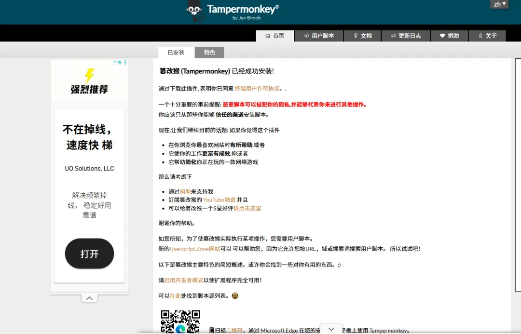
Task: Click the 请点击这里 rating link
Action: [x=247, y=209]
